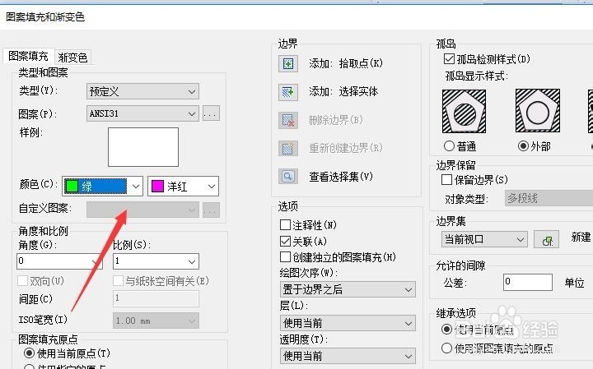The image size is (593, 369).
Task: Open the 比例 scale dropdown
Action: click(x=156, y=261)
